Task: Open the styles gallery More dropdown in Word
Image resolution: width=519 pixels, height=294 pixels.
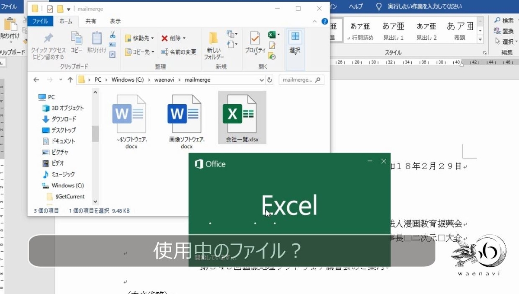Action: pos(480,39)
